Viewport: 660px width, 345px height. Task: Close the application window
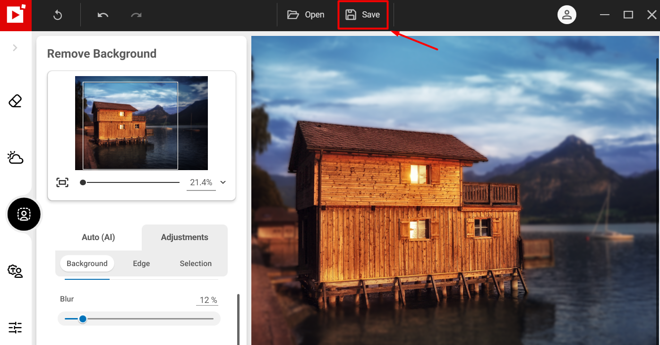coord(652,15)
